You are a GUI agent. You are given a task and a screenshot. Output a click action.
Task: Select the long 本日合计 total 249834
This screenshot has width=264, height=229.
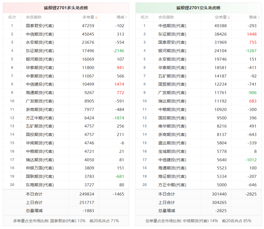coord(87,194)
